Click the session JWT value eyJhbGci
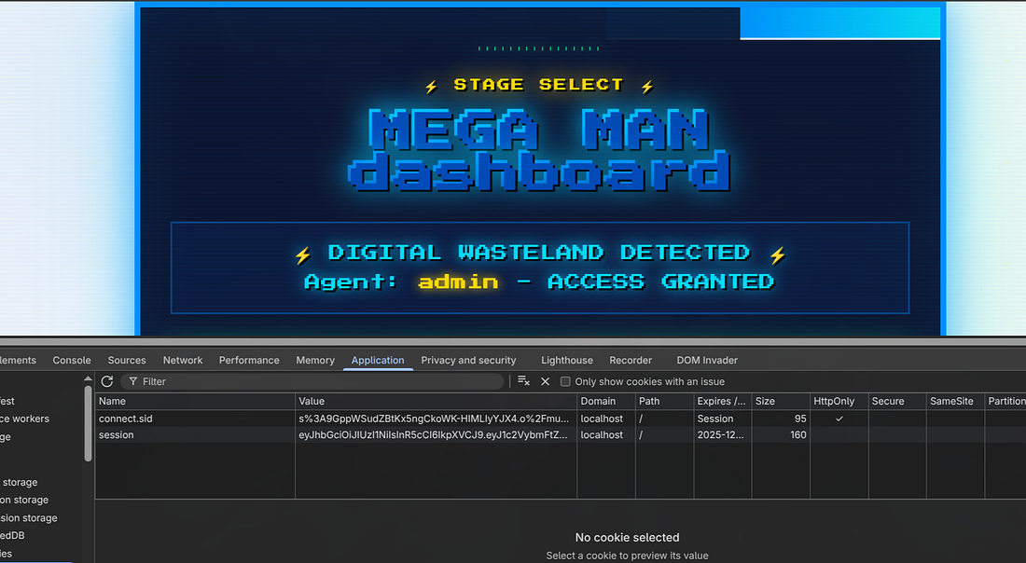The width and height of the screenshot is (1026, 563). coord(433,435)
